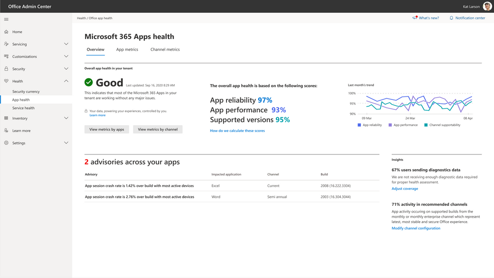494x278 pixels.
Task: Expand the Settings section chevron
Action: point(66,143)
